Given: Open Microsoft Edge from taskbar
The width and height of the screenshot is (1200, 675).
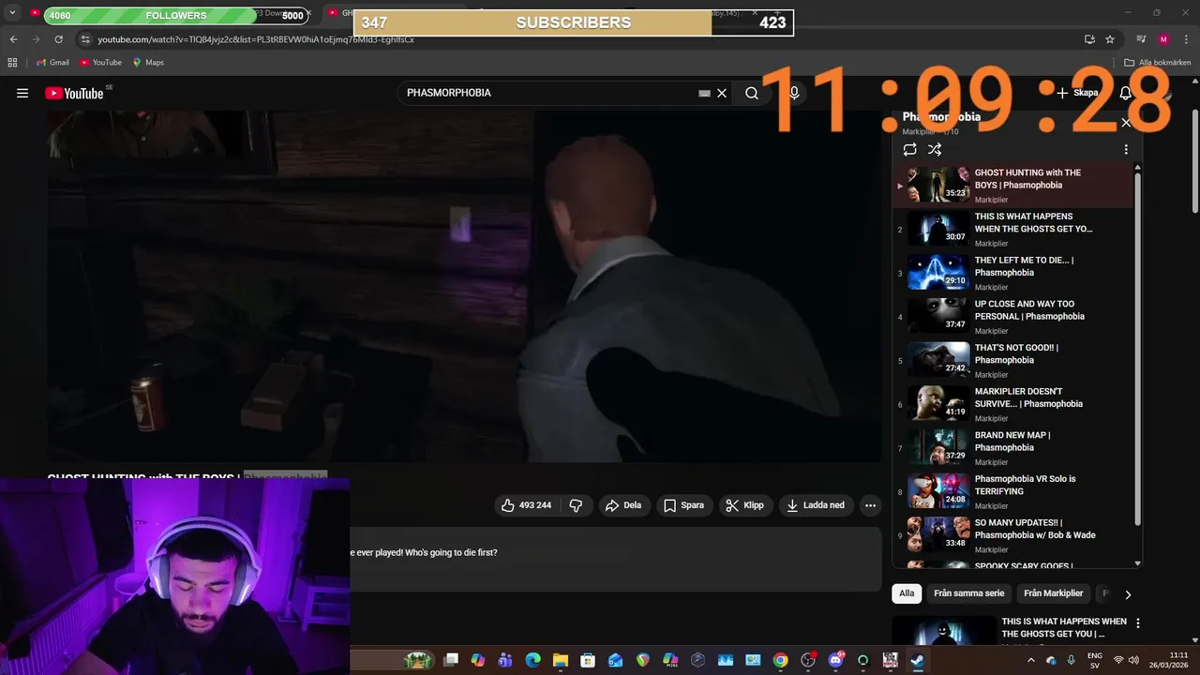Looking at the screenshot, I should (x=532, y=660).
